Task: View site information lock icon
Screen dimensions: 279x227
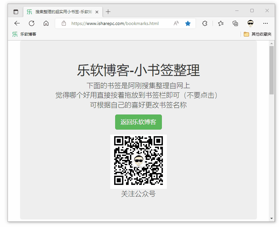Action: coord(64,23)
